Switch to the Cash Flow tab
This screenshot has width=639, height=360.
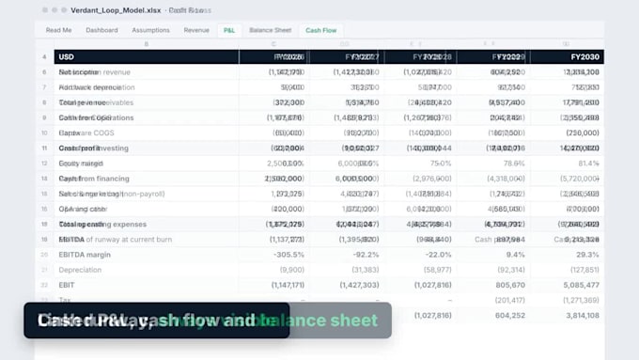[321, 30]
